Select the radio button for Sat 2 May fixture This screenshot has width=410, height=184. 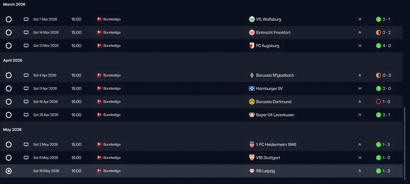tap(9, 145)
